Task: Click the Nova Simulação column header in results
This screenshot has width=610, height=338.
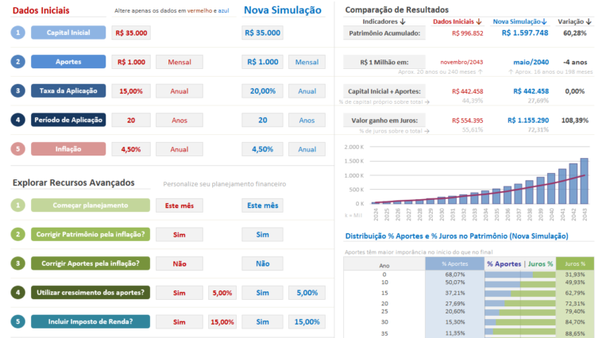Action: [x=520, y=21]
